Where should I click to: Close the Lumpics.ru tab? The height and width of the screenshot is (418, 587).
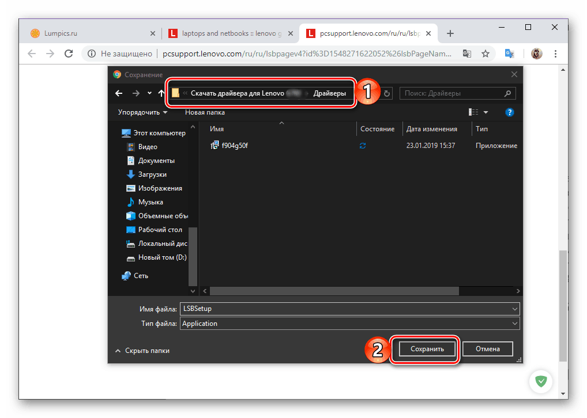tap(152, 33)
